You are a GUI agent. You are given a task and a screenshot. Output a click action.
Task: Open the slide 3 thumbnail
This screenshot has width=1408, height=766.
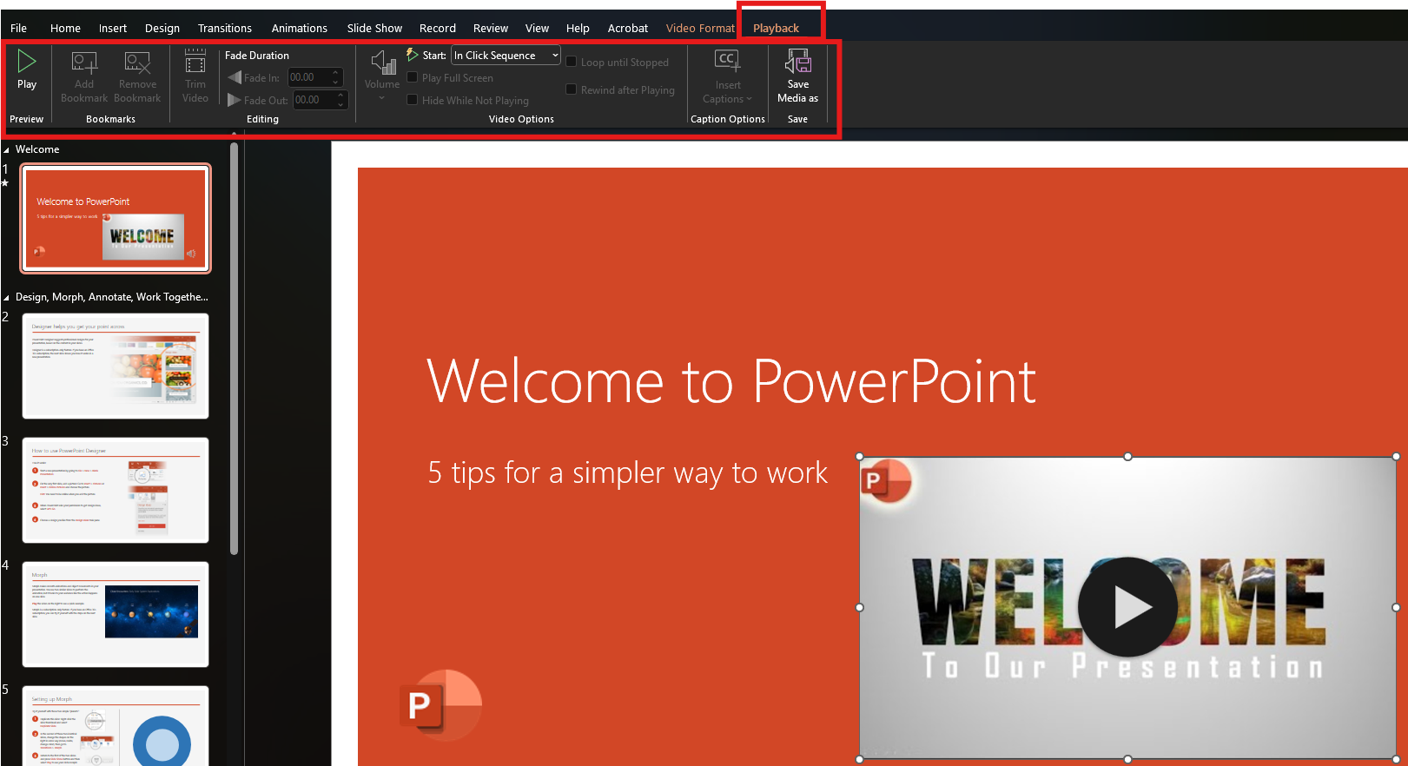[116, 491]
